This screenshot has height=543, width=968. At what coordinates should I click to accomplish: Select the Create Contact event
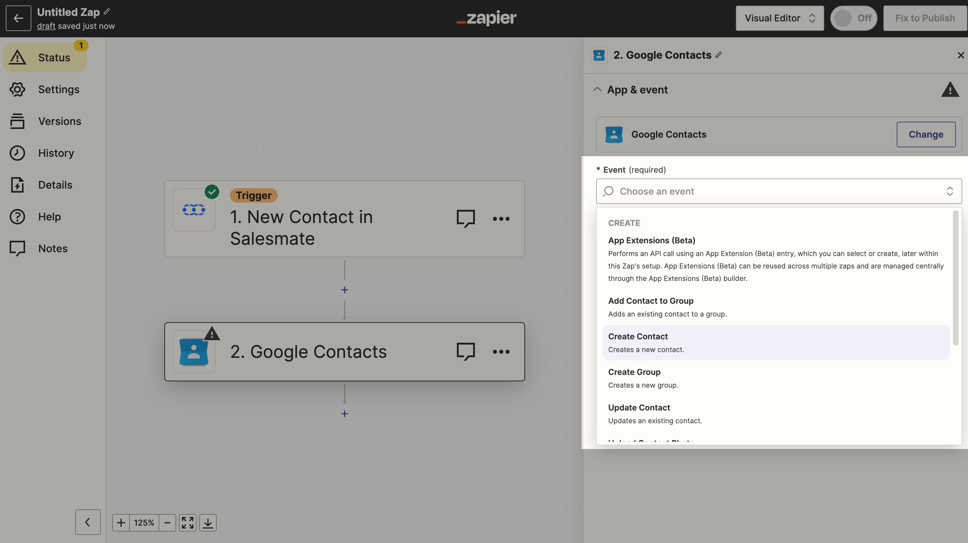[776, 343]
